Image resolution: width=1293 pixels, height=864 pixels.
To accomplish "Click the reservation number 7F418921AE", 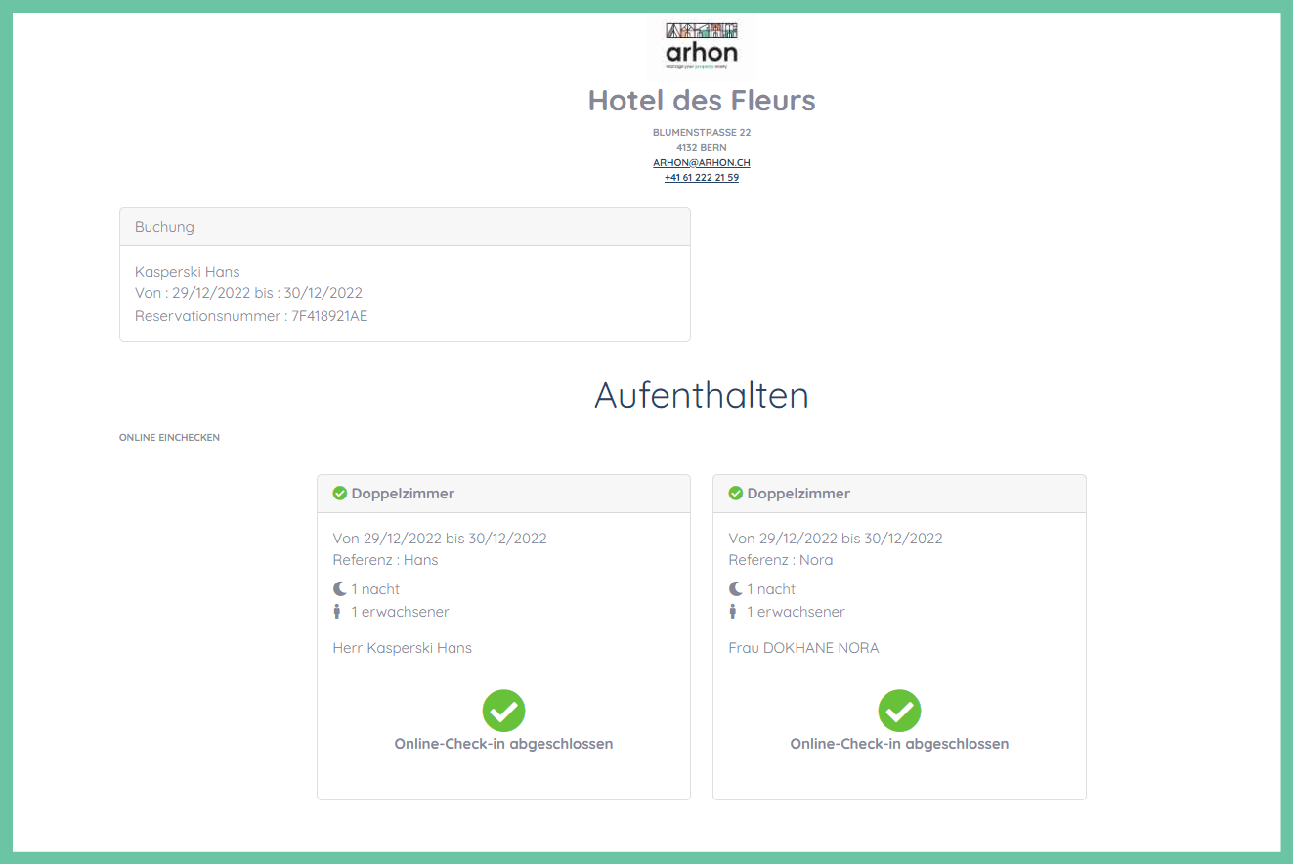I will (329, 316).
